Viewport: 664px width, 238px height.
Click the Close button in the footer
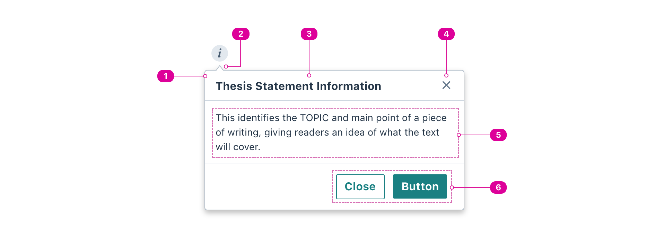360,186
